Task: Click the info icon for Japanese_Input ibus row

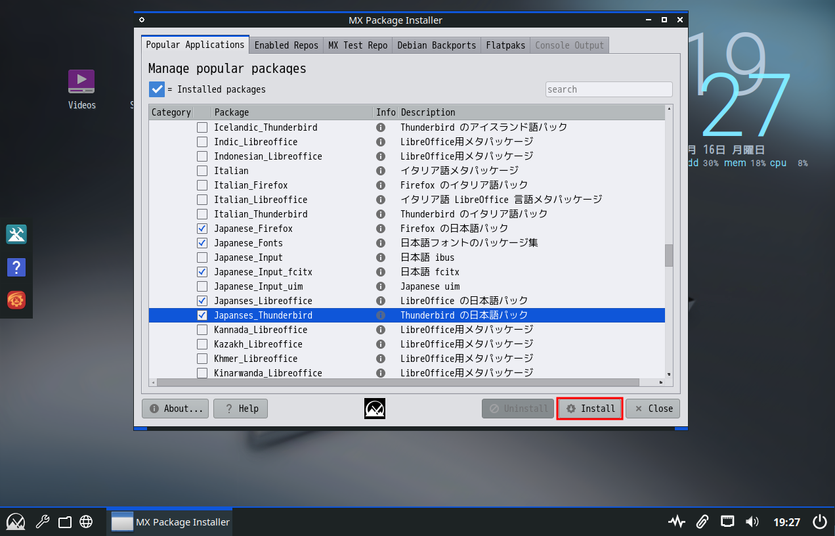Action: click(x=380, y=257)
